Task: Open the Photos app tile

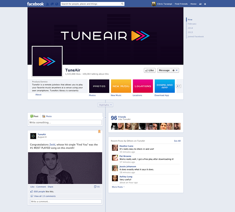Action: coord(99,86)
